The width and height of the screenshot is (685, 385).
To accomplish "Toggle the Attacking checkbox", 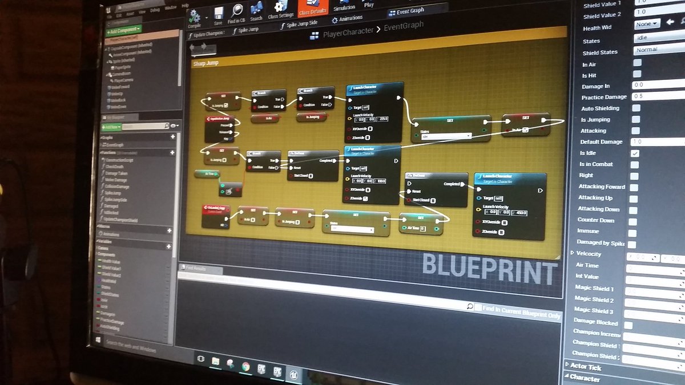I will coord(635,131).
